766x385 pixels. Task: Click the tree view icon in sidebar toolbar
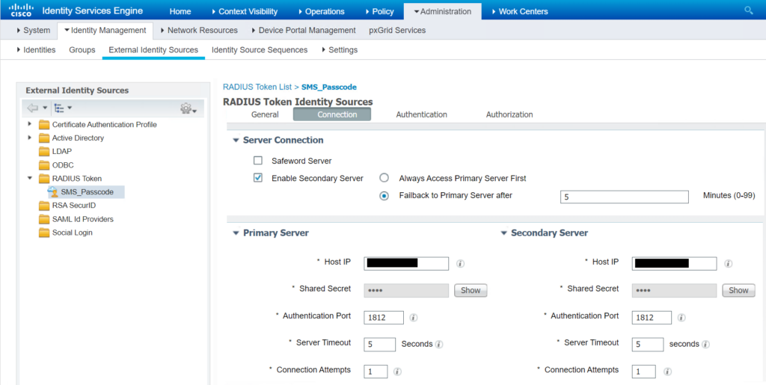pyautogui.click(x=60, y=108)
